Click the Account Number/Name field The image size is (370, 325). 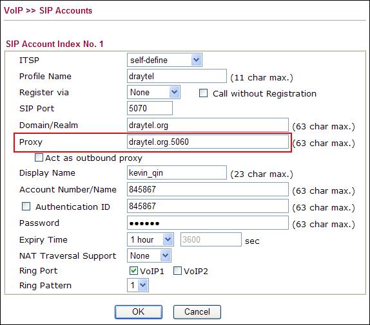coord(208,189)
